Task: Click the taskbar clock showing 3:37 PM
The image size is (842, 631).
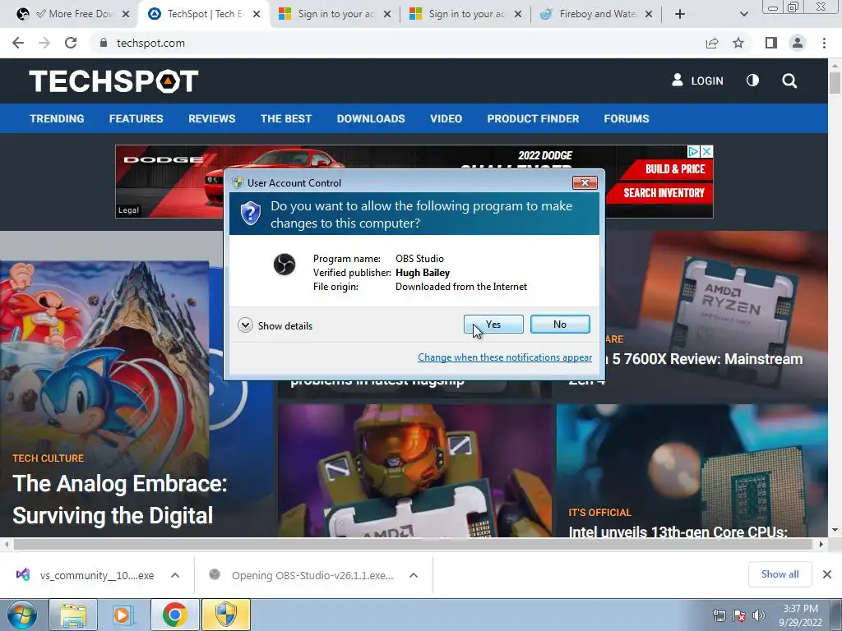Action: (x=800, y=615)
